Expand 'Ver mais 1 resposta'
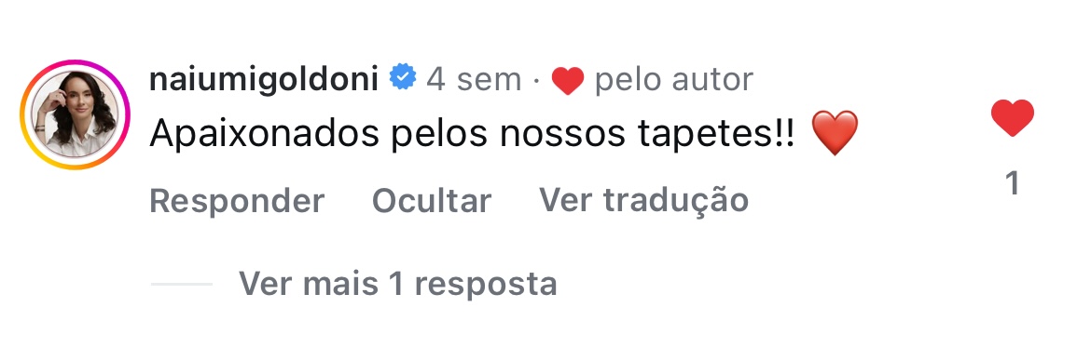This screenshot has width=1091, height=361. pyautogui.click(x=398, y=283)
